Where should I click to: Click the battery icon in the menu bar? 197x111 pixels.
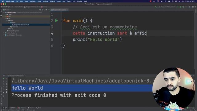[x=169, y=1]
